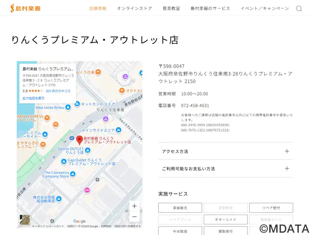Click the 実施サービス heading
This screenshot has height=235, width=314.
pyautogui.click(x=173, y=194)
